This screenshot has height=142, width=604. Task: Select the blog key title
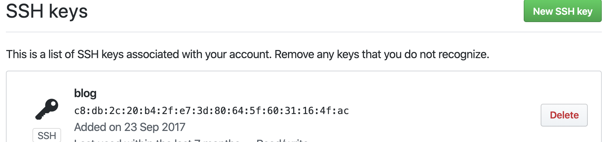[x=85, y=93]
